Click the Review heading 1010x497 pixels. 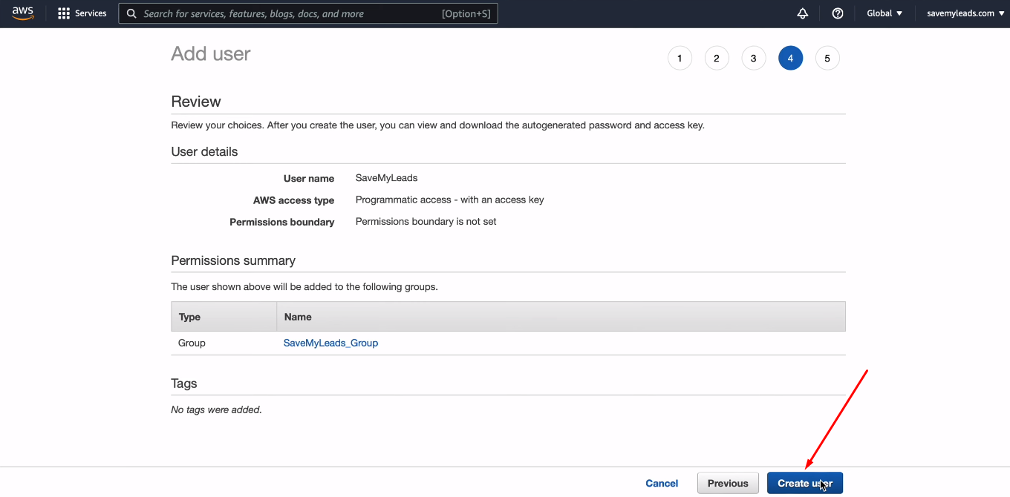coord(196,102)
